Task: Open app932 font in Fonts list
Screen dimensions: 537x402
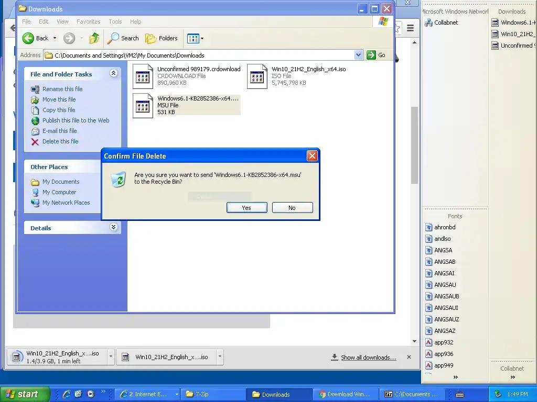Action: point(439,342)
